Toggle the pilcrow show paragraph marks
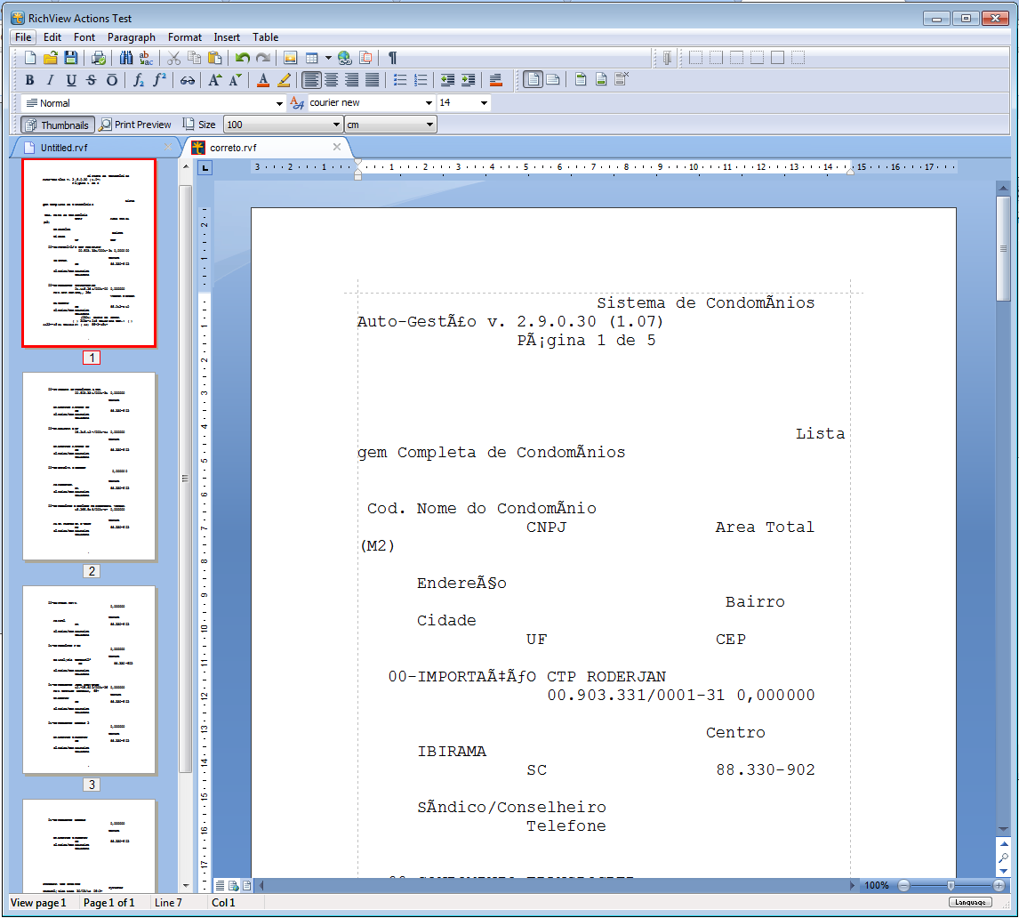The height and width of the screenshot is (918, 1019). coord(392,58)
